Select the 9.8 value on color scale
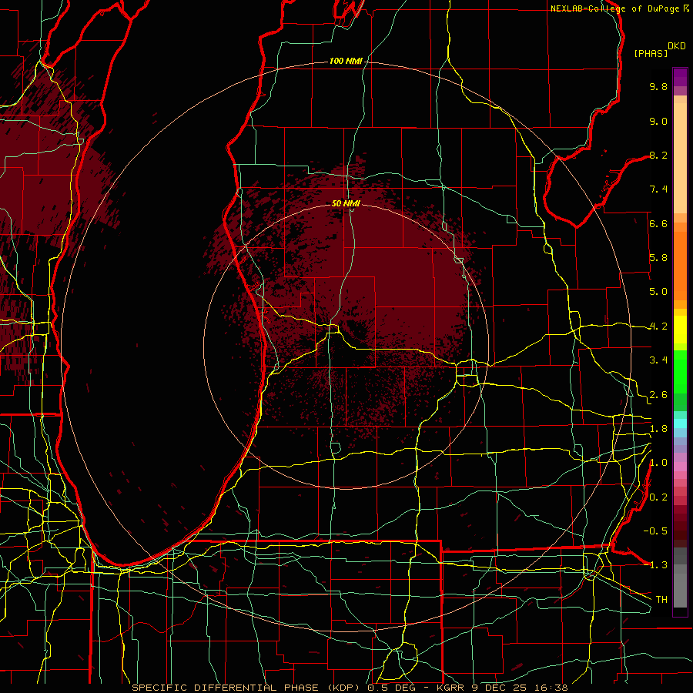 (x=658, y=86)
